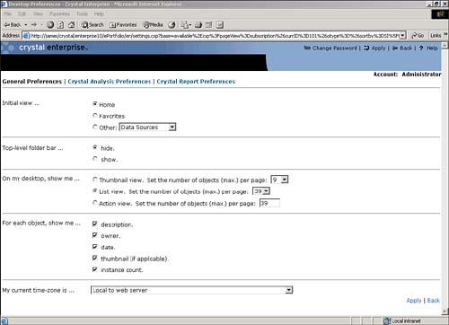The image size is (449, 325).
Task: Toggle the instance count checkbox
Action: click(95, 269)
